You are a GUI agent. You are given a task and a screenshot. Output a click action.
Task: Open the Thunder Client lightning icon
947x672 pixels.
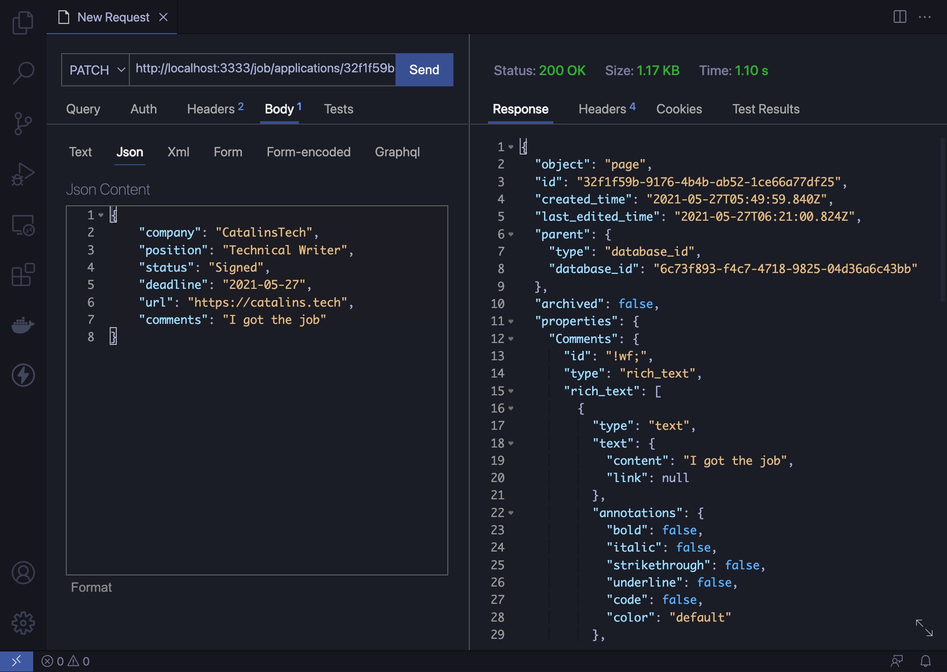coord(22,375)
